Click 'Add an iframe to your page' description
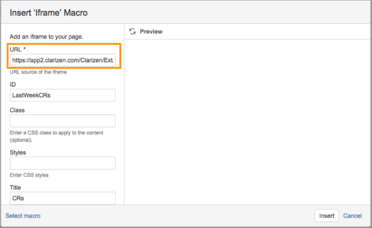 click(x=46, y=37)
